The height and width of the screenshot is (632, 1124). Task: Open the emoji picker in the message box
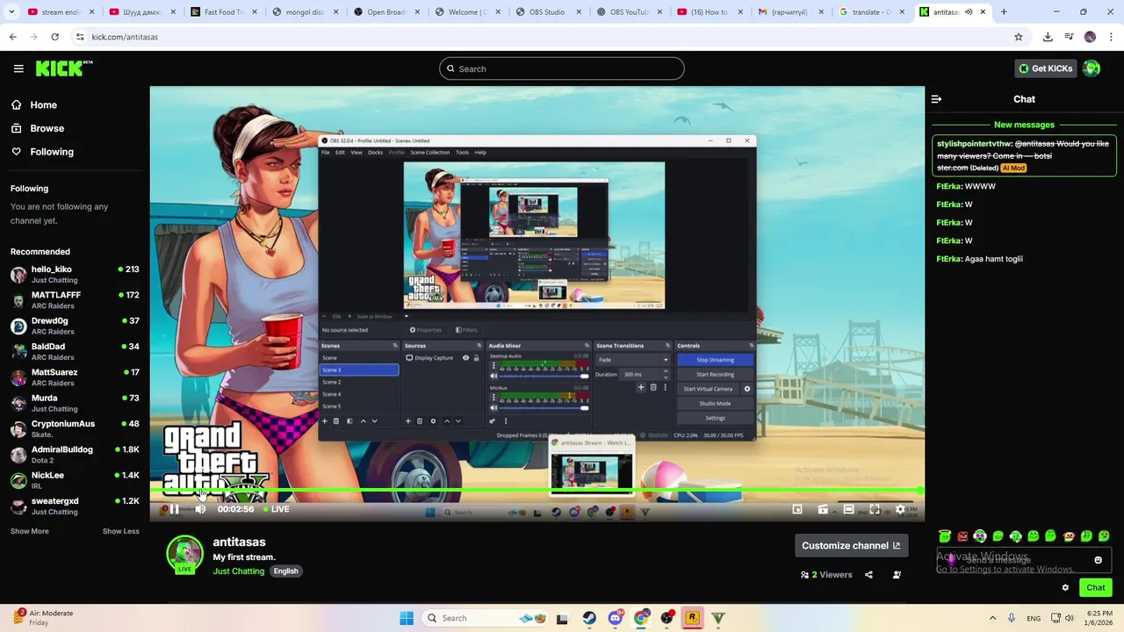point(1098,560)
